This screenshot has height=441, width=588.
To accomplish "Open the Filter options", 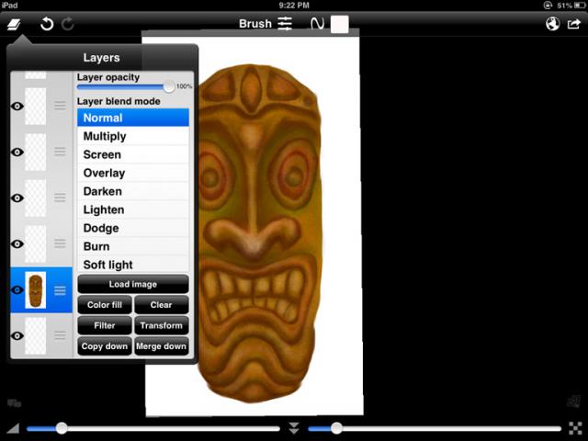I will [104, 325].
